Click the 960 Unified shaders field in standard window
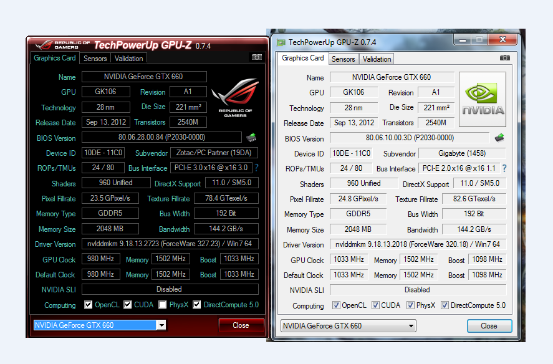553x364 pixels. click(x=364, y=183)
